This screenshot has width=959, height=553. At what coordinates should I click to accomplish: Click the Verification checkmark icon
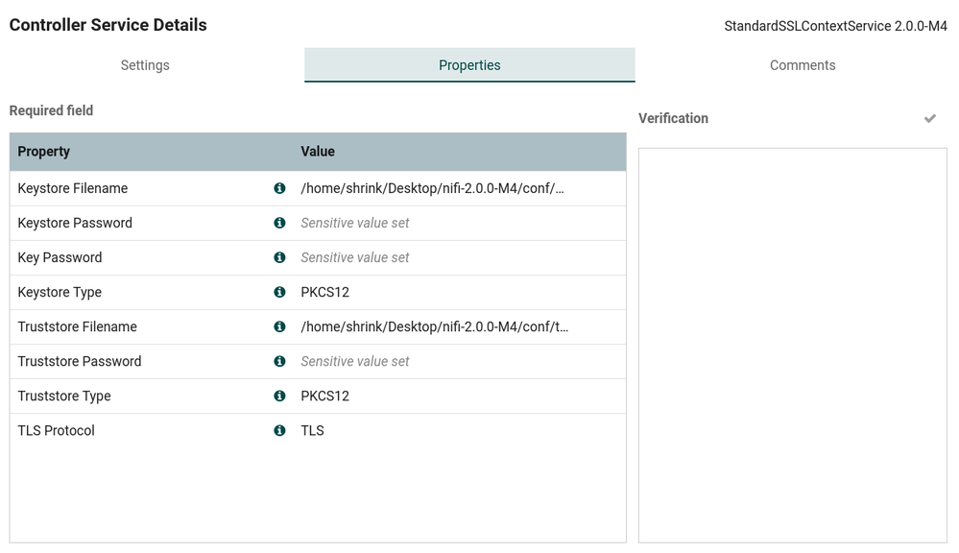929,118
